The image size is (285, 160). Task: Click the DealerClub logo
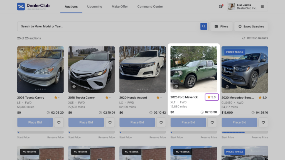(x=34, y=7)
